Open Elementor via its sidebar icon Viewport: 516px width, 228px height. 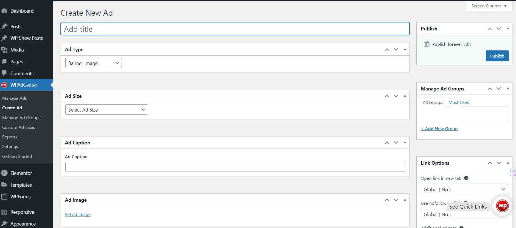click(4, 173)
